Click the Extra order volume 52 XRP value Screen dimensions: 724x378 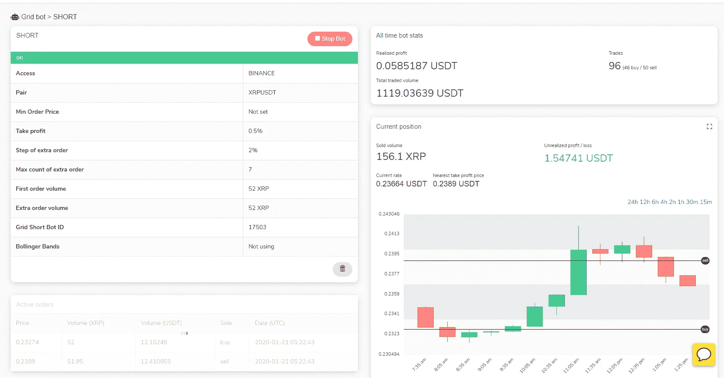[x=259, y=208]
